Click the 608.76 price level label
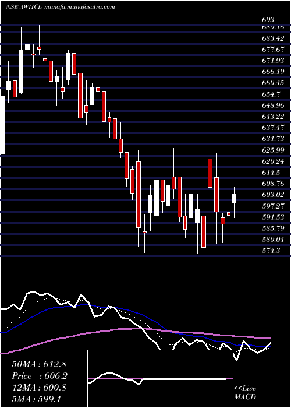 tap(273, 184)
